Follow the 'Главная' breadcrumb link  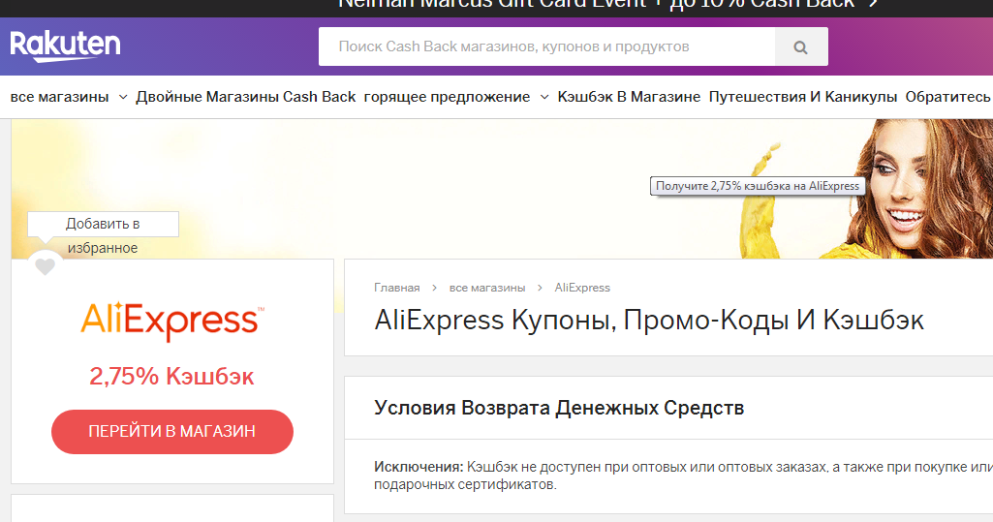397,288
